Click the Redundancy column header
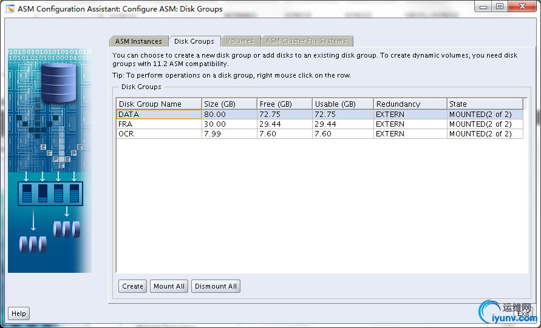The image size is (541, 328). (410, 104)
